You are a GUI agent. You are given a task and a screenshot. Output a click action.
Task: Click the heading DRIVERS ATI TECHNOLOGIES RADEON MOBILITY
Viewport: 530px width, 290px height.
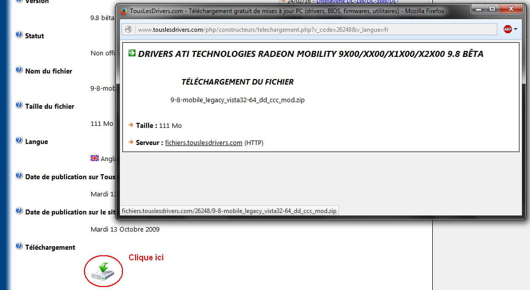pos(311,54)
